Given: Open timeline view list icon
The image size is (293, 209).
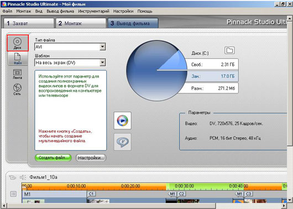Looking at the screenshot, I should [x=13, y=194].
